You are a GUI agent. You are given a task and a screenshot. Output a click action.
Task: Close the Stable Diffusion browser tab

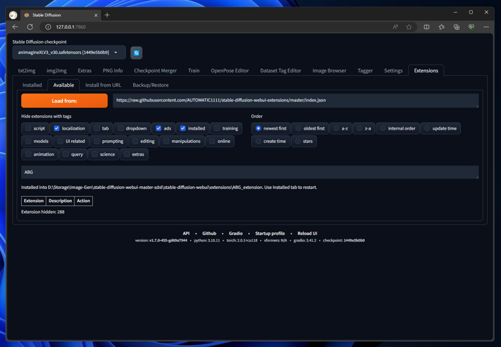click(96, 15)
